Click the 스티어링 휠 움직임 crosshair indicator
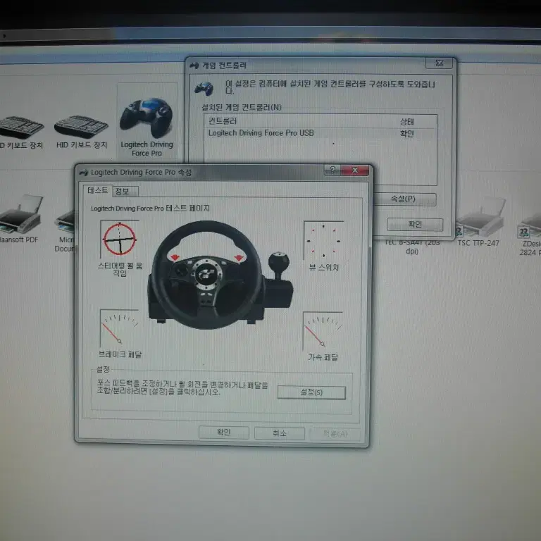The width and height of the screenshot is (541, 541). click(120, 239)
